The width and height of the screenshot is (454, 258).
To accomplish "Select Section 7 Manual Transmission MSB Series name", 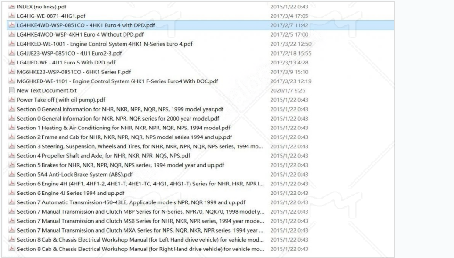I will point(140,221).
